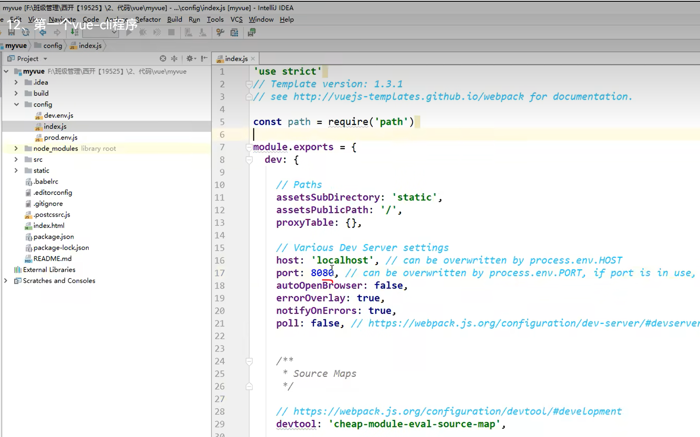This screenshot has height=437, width=700.
Task: Click Collapse All icon in Project panel
Action: coord(174,58)
